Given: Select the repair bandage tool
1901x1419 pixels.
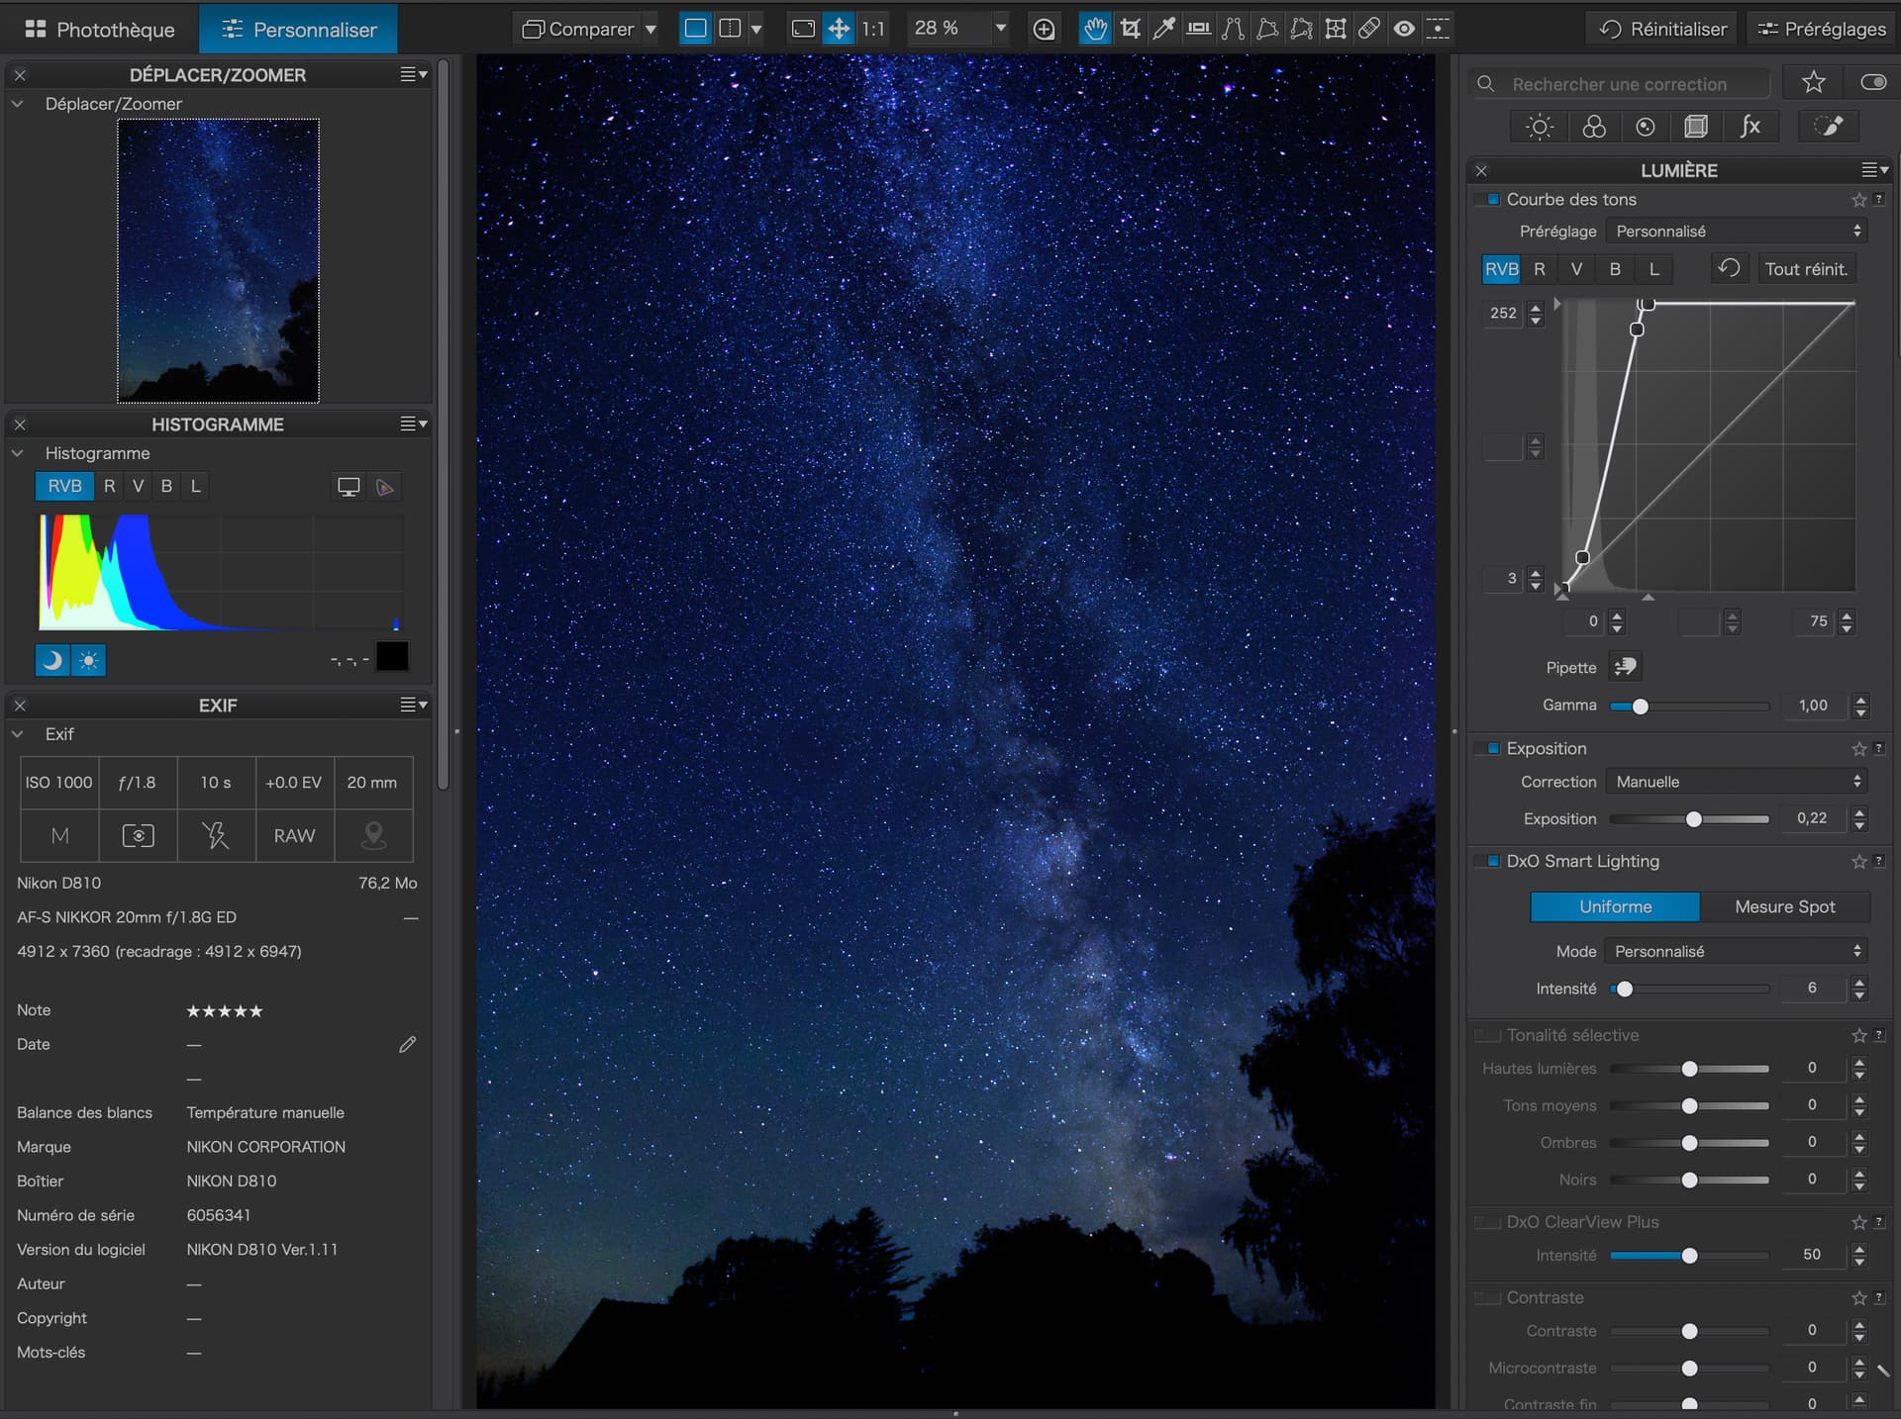Looking at the screenshot, I should tap(1369, 29).
